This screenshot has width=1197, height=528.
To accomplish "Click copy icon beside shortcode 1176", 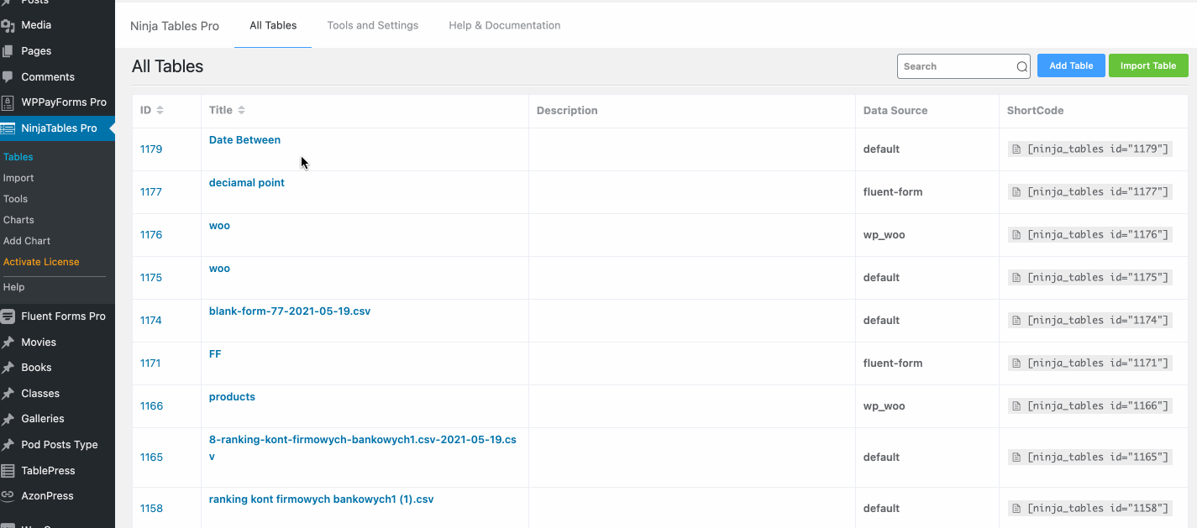I will [x=1016, y=235].
